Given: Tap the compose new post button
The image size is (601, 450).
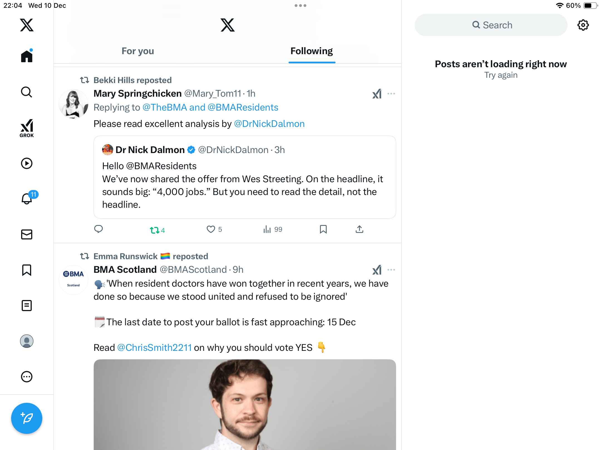Looking at the screenshot, I should pyautogui.click(x=27, y=418).
